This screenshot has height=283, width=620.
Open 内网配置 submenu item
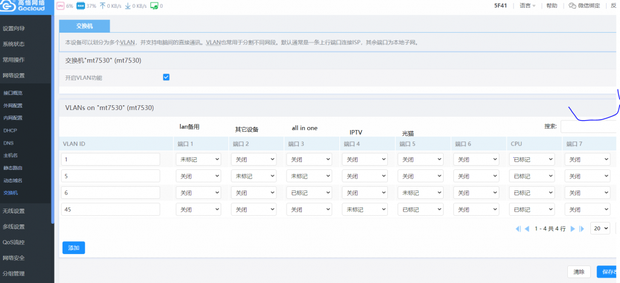[x=13, y=118]
